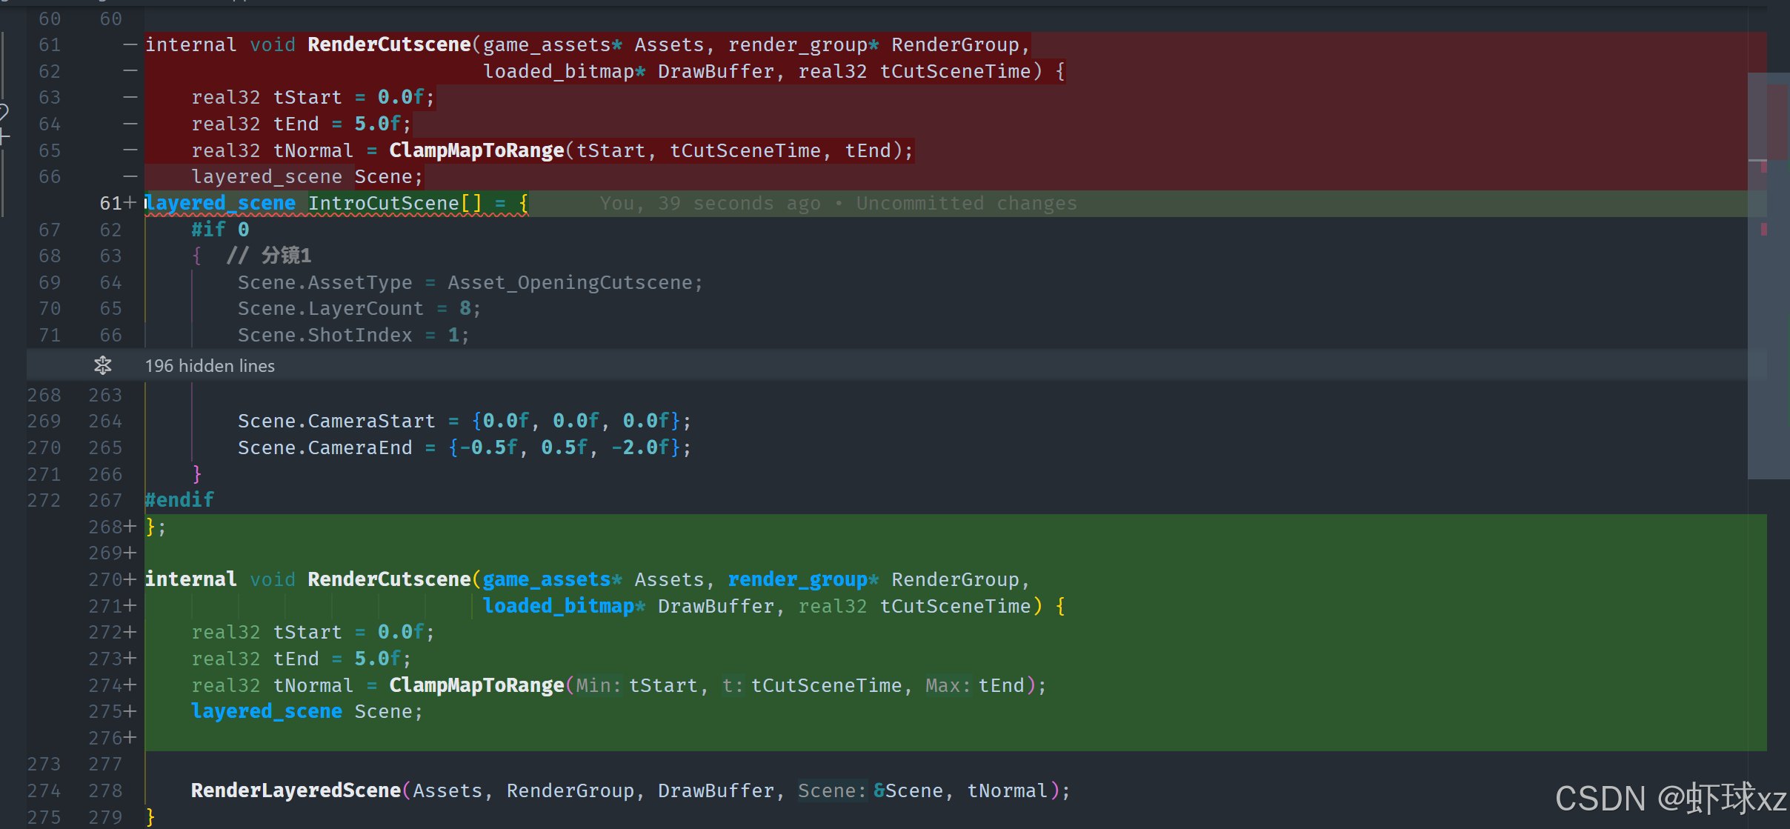Click plus marker on added line 268

pyautogui.click(x=130, y=527)
